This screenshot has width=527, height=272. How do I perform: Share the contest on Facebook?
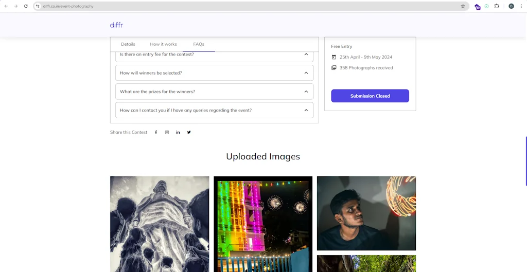pos(156,132)
